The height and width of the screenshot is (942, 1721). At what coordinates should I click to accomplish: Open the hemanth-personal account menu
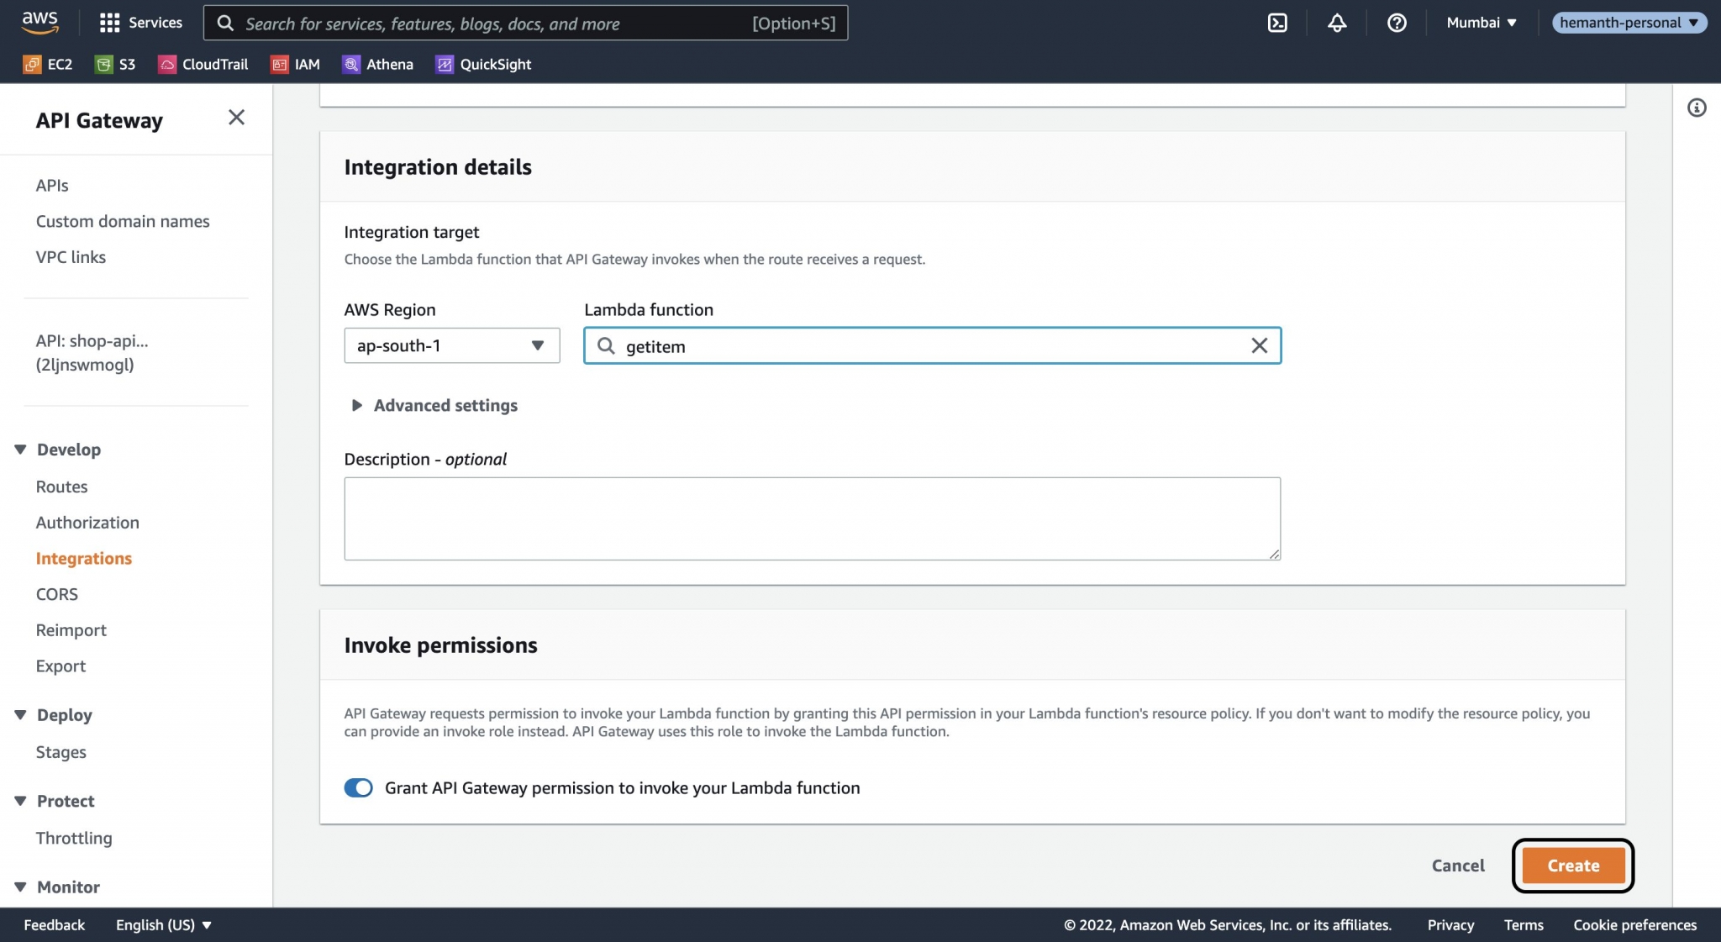click(1628, 23)
